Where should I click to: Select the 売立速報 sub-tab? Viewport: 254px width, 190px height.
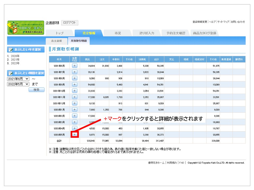point(56,41)
